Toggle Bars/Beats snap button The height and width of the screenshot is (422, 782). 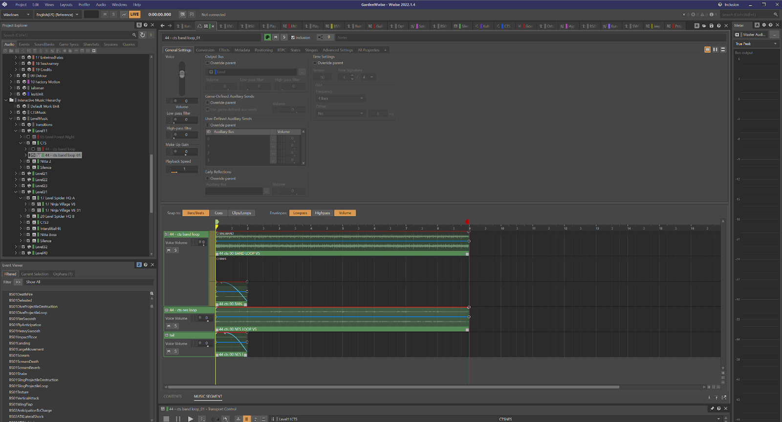point(195,213)
